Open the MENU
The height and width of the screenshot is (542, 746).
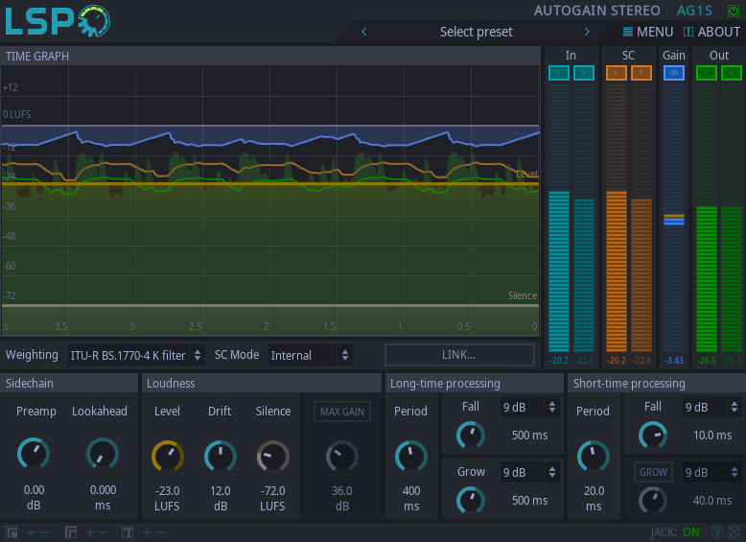648,32
